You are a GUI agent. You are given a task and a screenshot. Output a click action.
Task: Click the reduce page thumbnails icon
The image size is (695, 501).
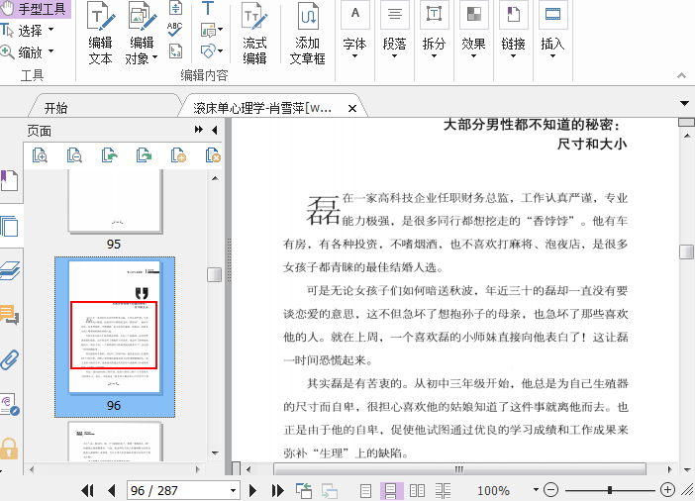tap(75, 155)
